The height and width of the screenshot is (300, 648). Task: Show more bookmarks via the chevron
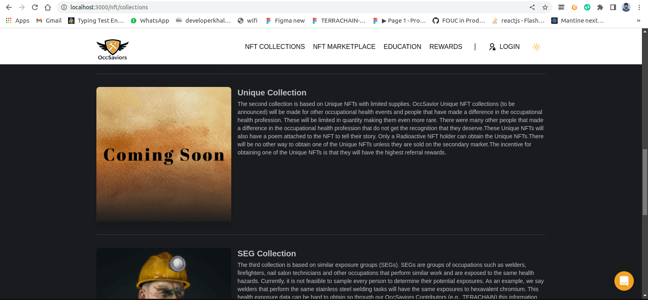click(x=639, y=21)
